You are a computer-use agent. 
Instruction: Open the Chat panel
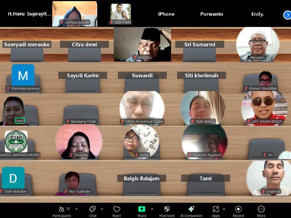tap(93, 209)
